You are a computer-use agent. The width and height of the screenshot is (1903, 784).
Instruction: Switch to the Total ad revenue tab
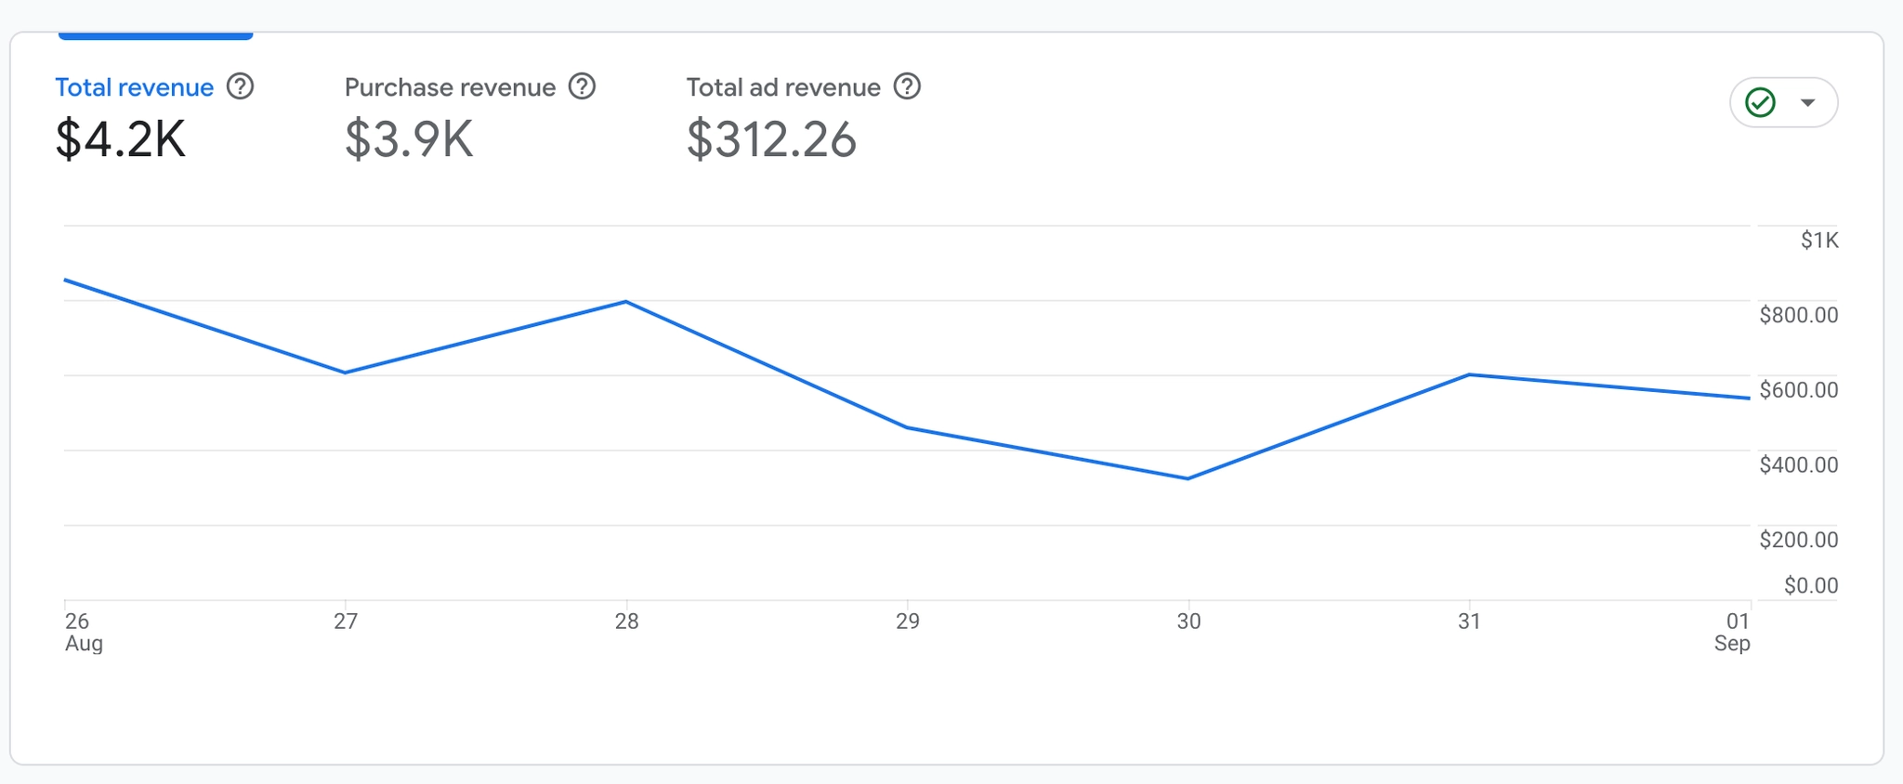point(783,87)
